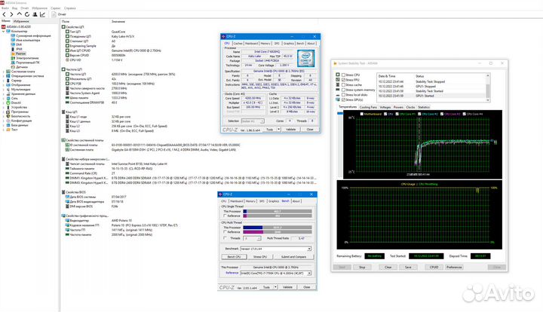Select the Разгон overclock tree entry

point(20,54)
